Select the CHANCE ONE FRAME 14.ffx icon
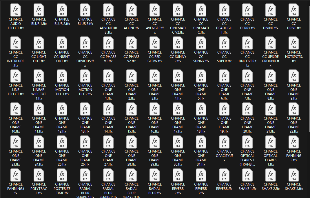Screen dimensions: 310x198 tap(108, 109)
